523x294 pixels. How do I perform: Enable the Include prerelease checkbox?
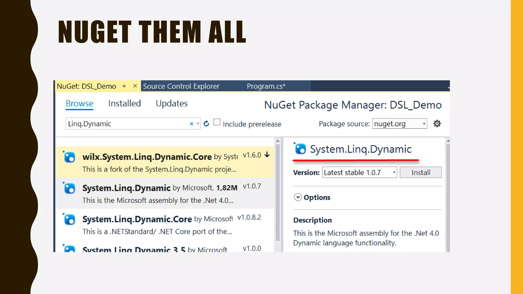point(217,122)
